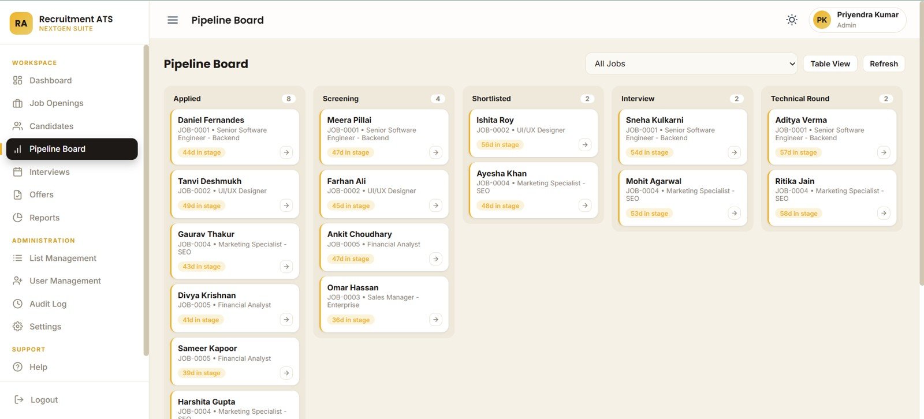This screenshot has height=419, width=924.
Task: Click the Logout exit icon
Action: pyautogui.click(x=19, y=399)
